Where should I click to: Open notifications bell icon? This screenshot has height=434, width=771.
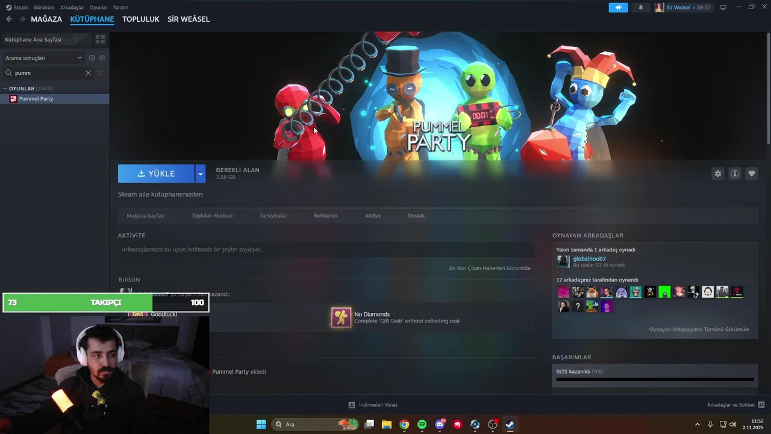[x=640, y=7]
